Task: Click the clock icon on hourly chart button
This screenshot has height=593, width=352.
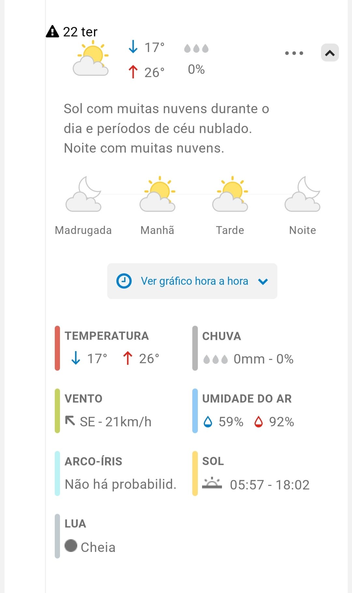Action: pyautogui.click(x=124, y=281)
